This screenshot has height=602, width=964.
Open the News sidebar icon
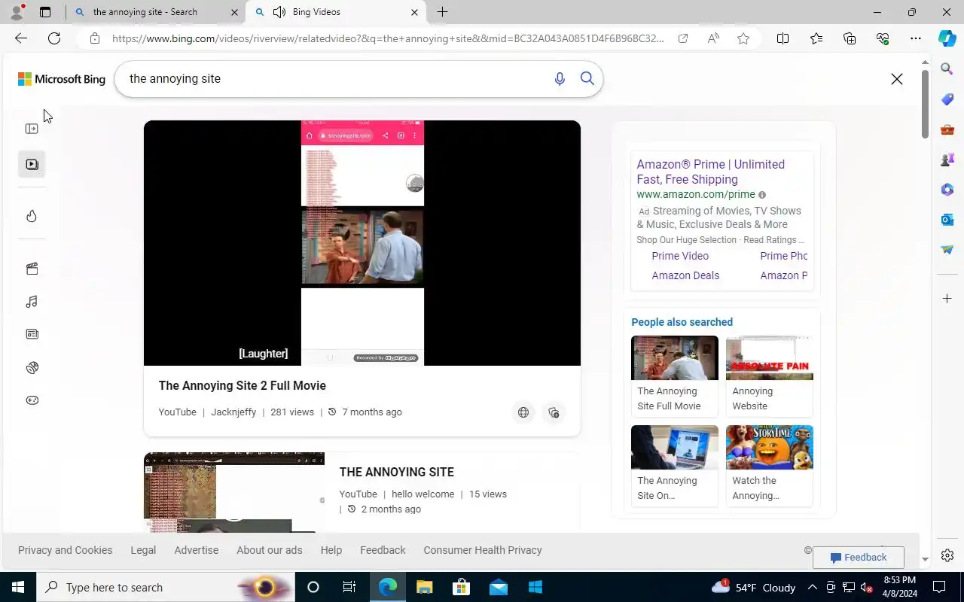pos(32,334)
